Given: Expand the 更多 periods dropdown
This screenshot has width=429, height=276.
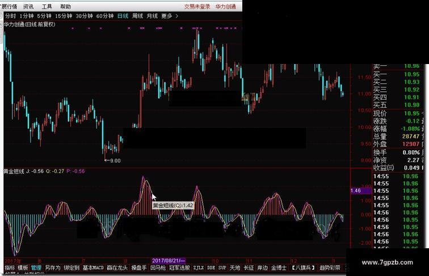Looking at the screenshot, I should tap(167, 16).
